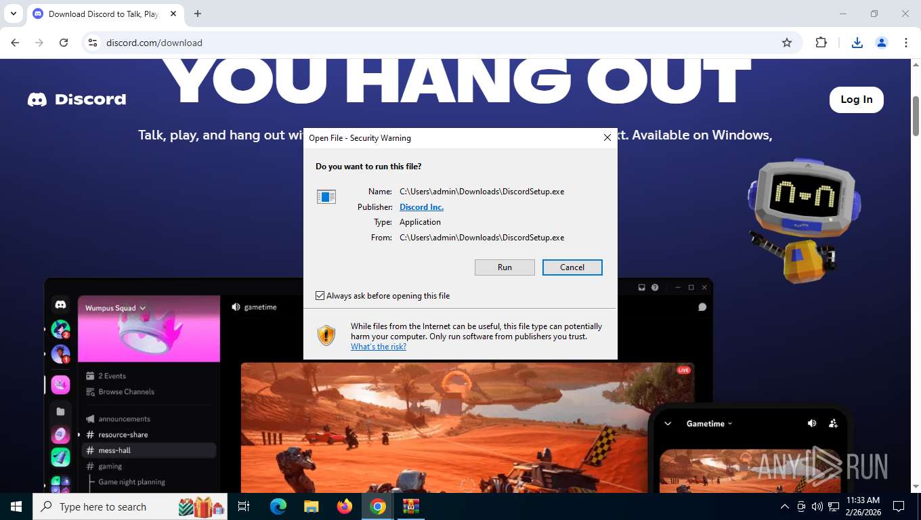
Task: Click the Log In button
Action: (857, 100)
